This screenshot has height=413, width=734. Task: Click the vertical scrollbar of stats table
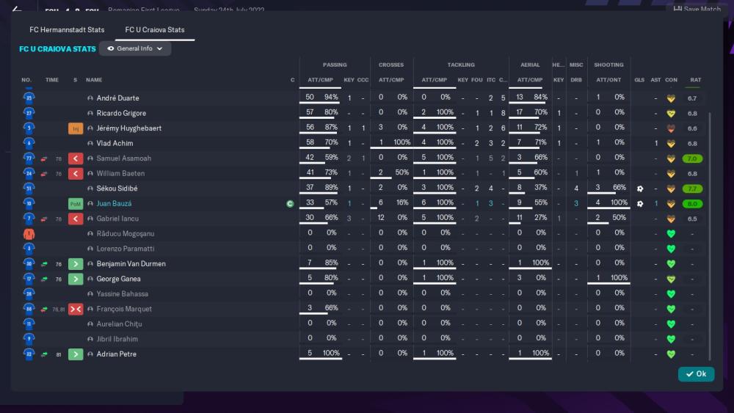tap(710, 220)
